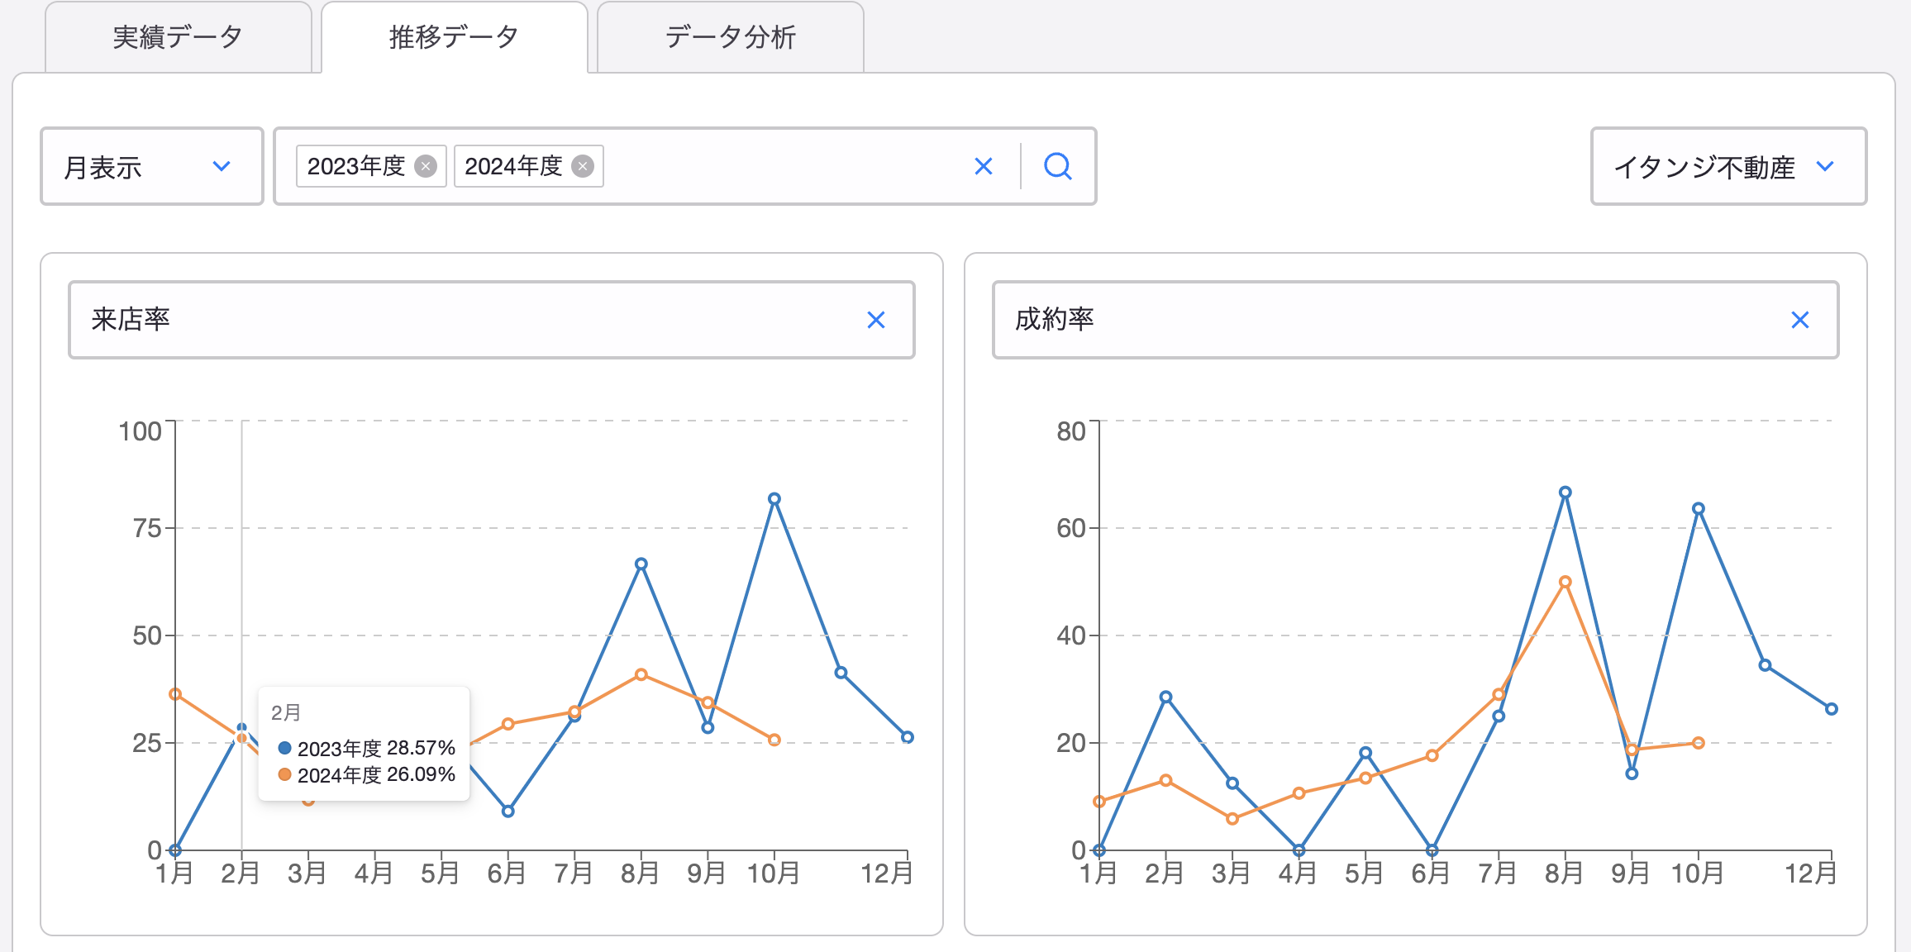Click the fiscal year multi-select field

[x=684, y=166]
